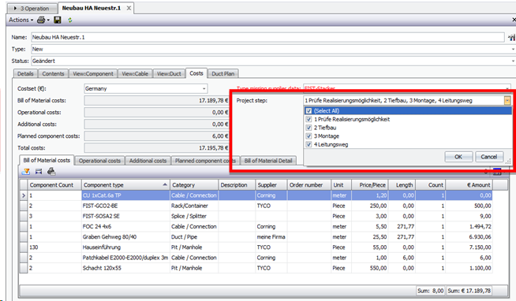Click the dropdown popup resize grip
Image resolution: width=516 pixels, height=301 pixels.
[x=508, y=162]
